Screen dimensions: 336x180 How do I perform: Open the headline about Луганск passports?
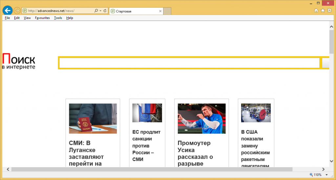point(86,153)
